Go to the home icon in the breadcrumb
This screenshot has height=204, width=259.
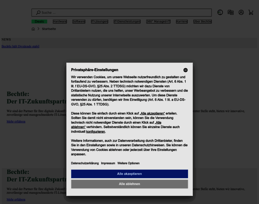[33, 29]
